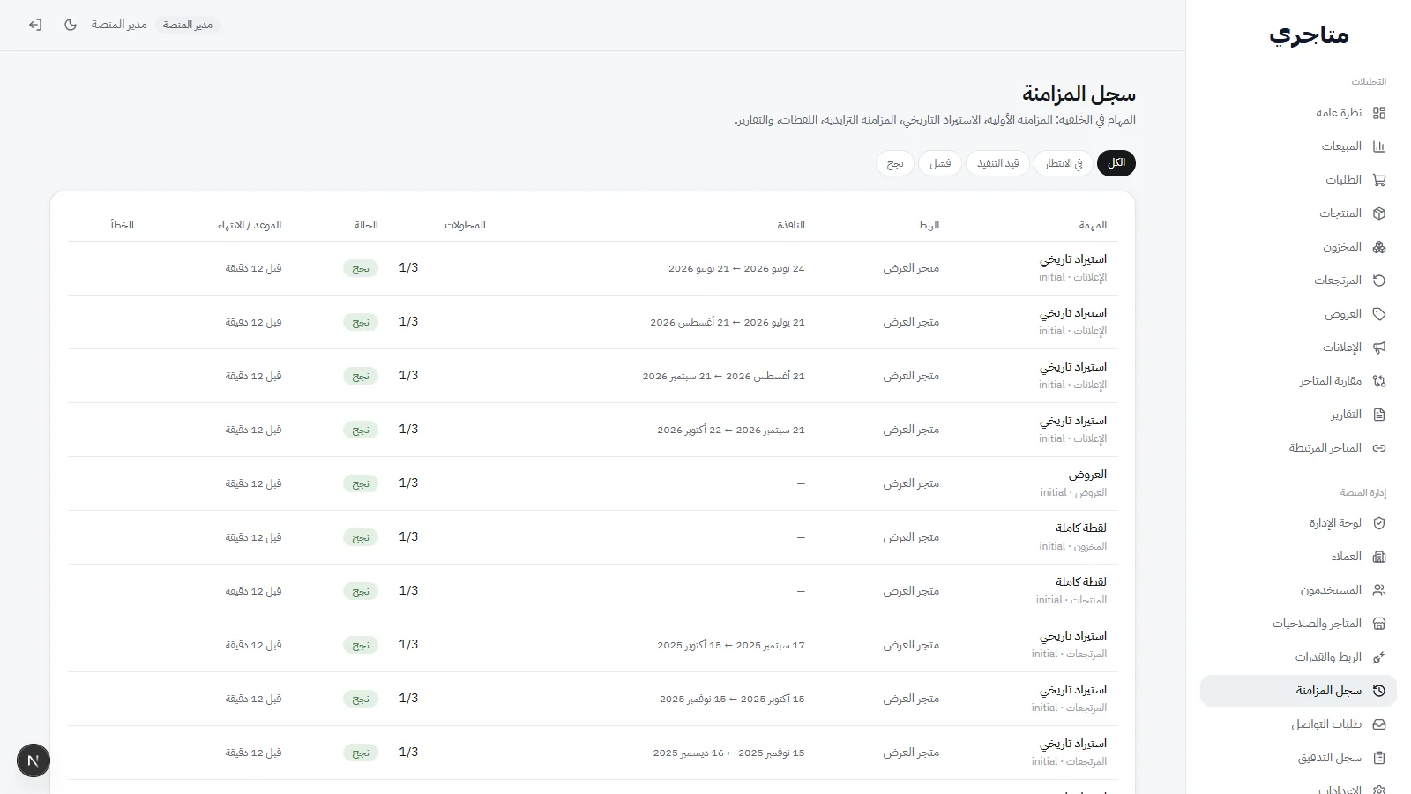Select the 21 أغسطس ← 21 سبتمبر 2026 window
The image size is (1411, 794).
(x=723, y=376)
